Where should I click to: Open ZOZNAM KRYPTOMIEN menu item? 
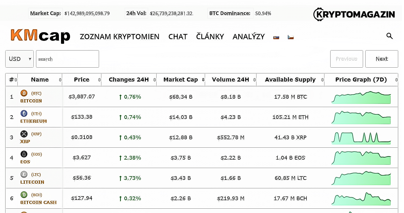click(x=120, y=37)
